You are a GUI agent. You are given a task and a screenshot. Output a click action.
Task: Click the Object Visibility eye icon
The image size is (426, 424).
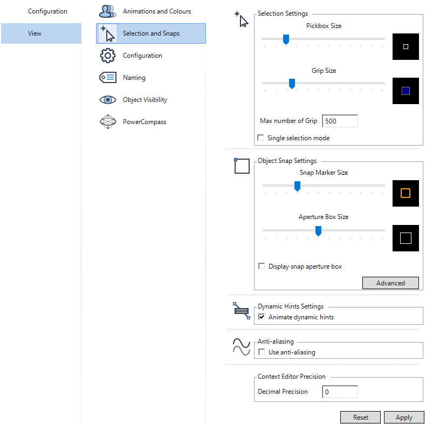point(108,100)
